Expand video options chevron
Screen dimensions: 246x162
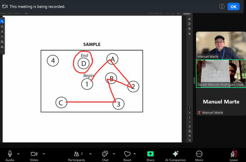tap(44, 154)
